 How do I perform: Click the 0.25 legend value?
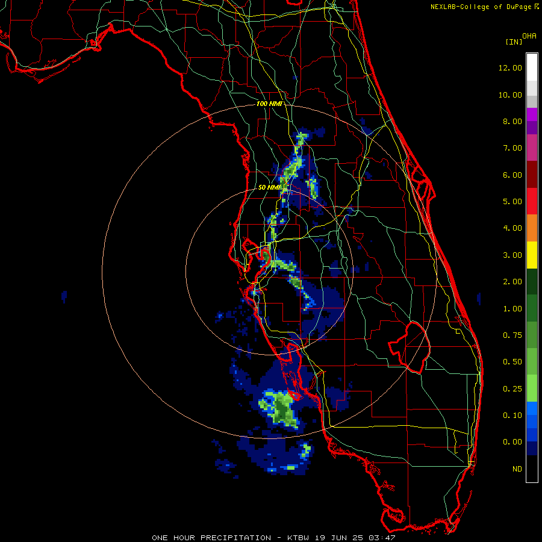click(512, 389)
